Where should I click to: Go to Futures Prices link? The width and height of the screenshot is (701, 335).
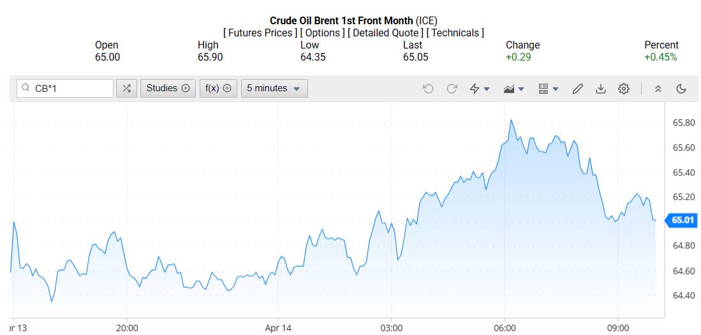pos(260,33)
